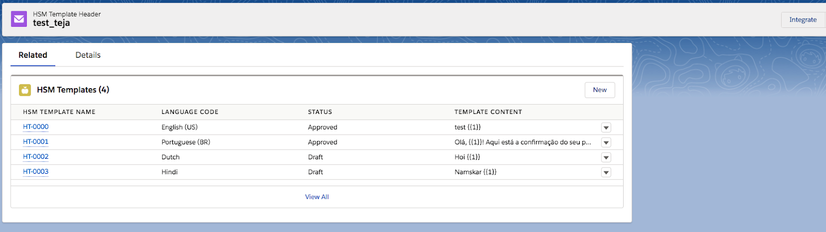Click the Template Content column header
Viewport: 826px width, 232px height.
click(488, 112)
